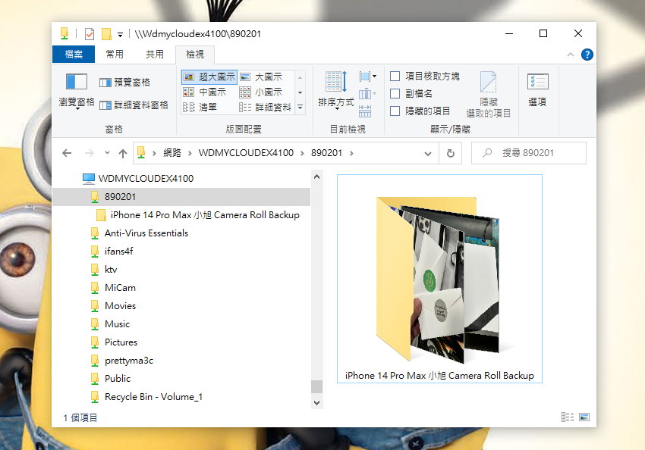Switch to the 檢視 tab
This screenshot has height=450, width=645.
pos(195,55)
